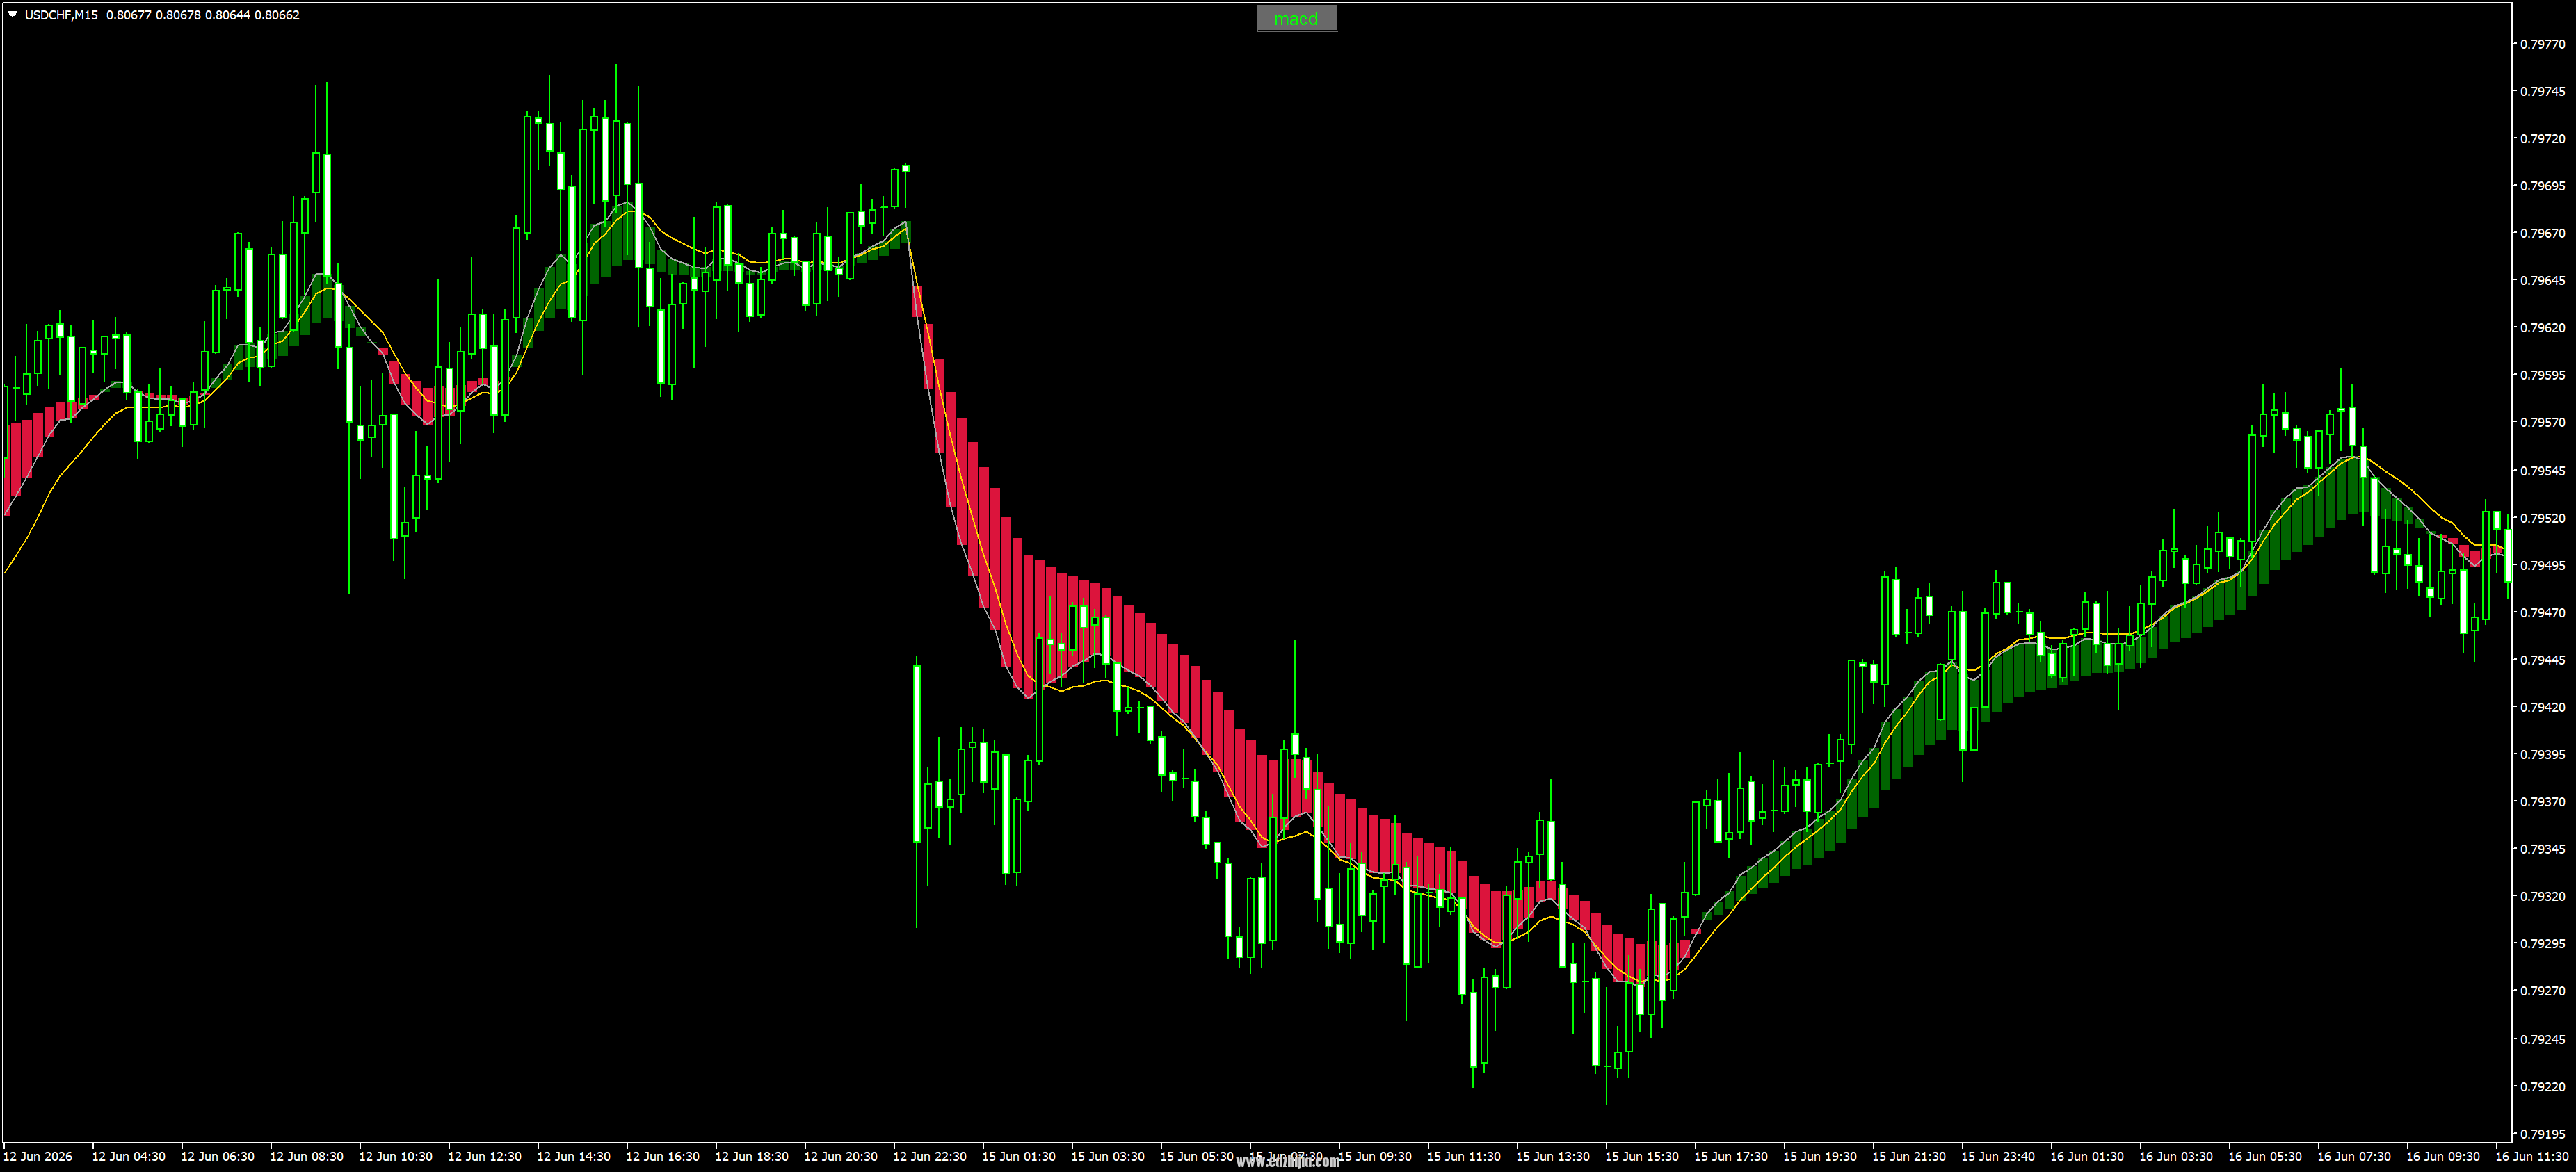2576x1172 pixels.
Task: Click the 0.79770 price axis label
Action: pos(2542,44)
